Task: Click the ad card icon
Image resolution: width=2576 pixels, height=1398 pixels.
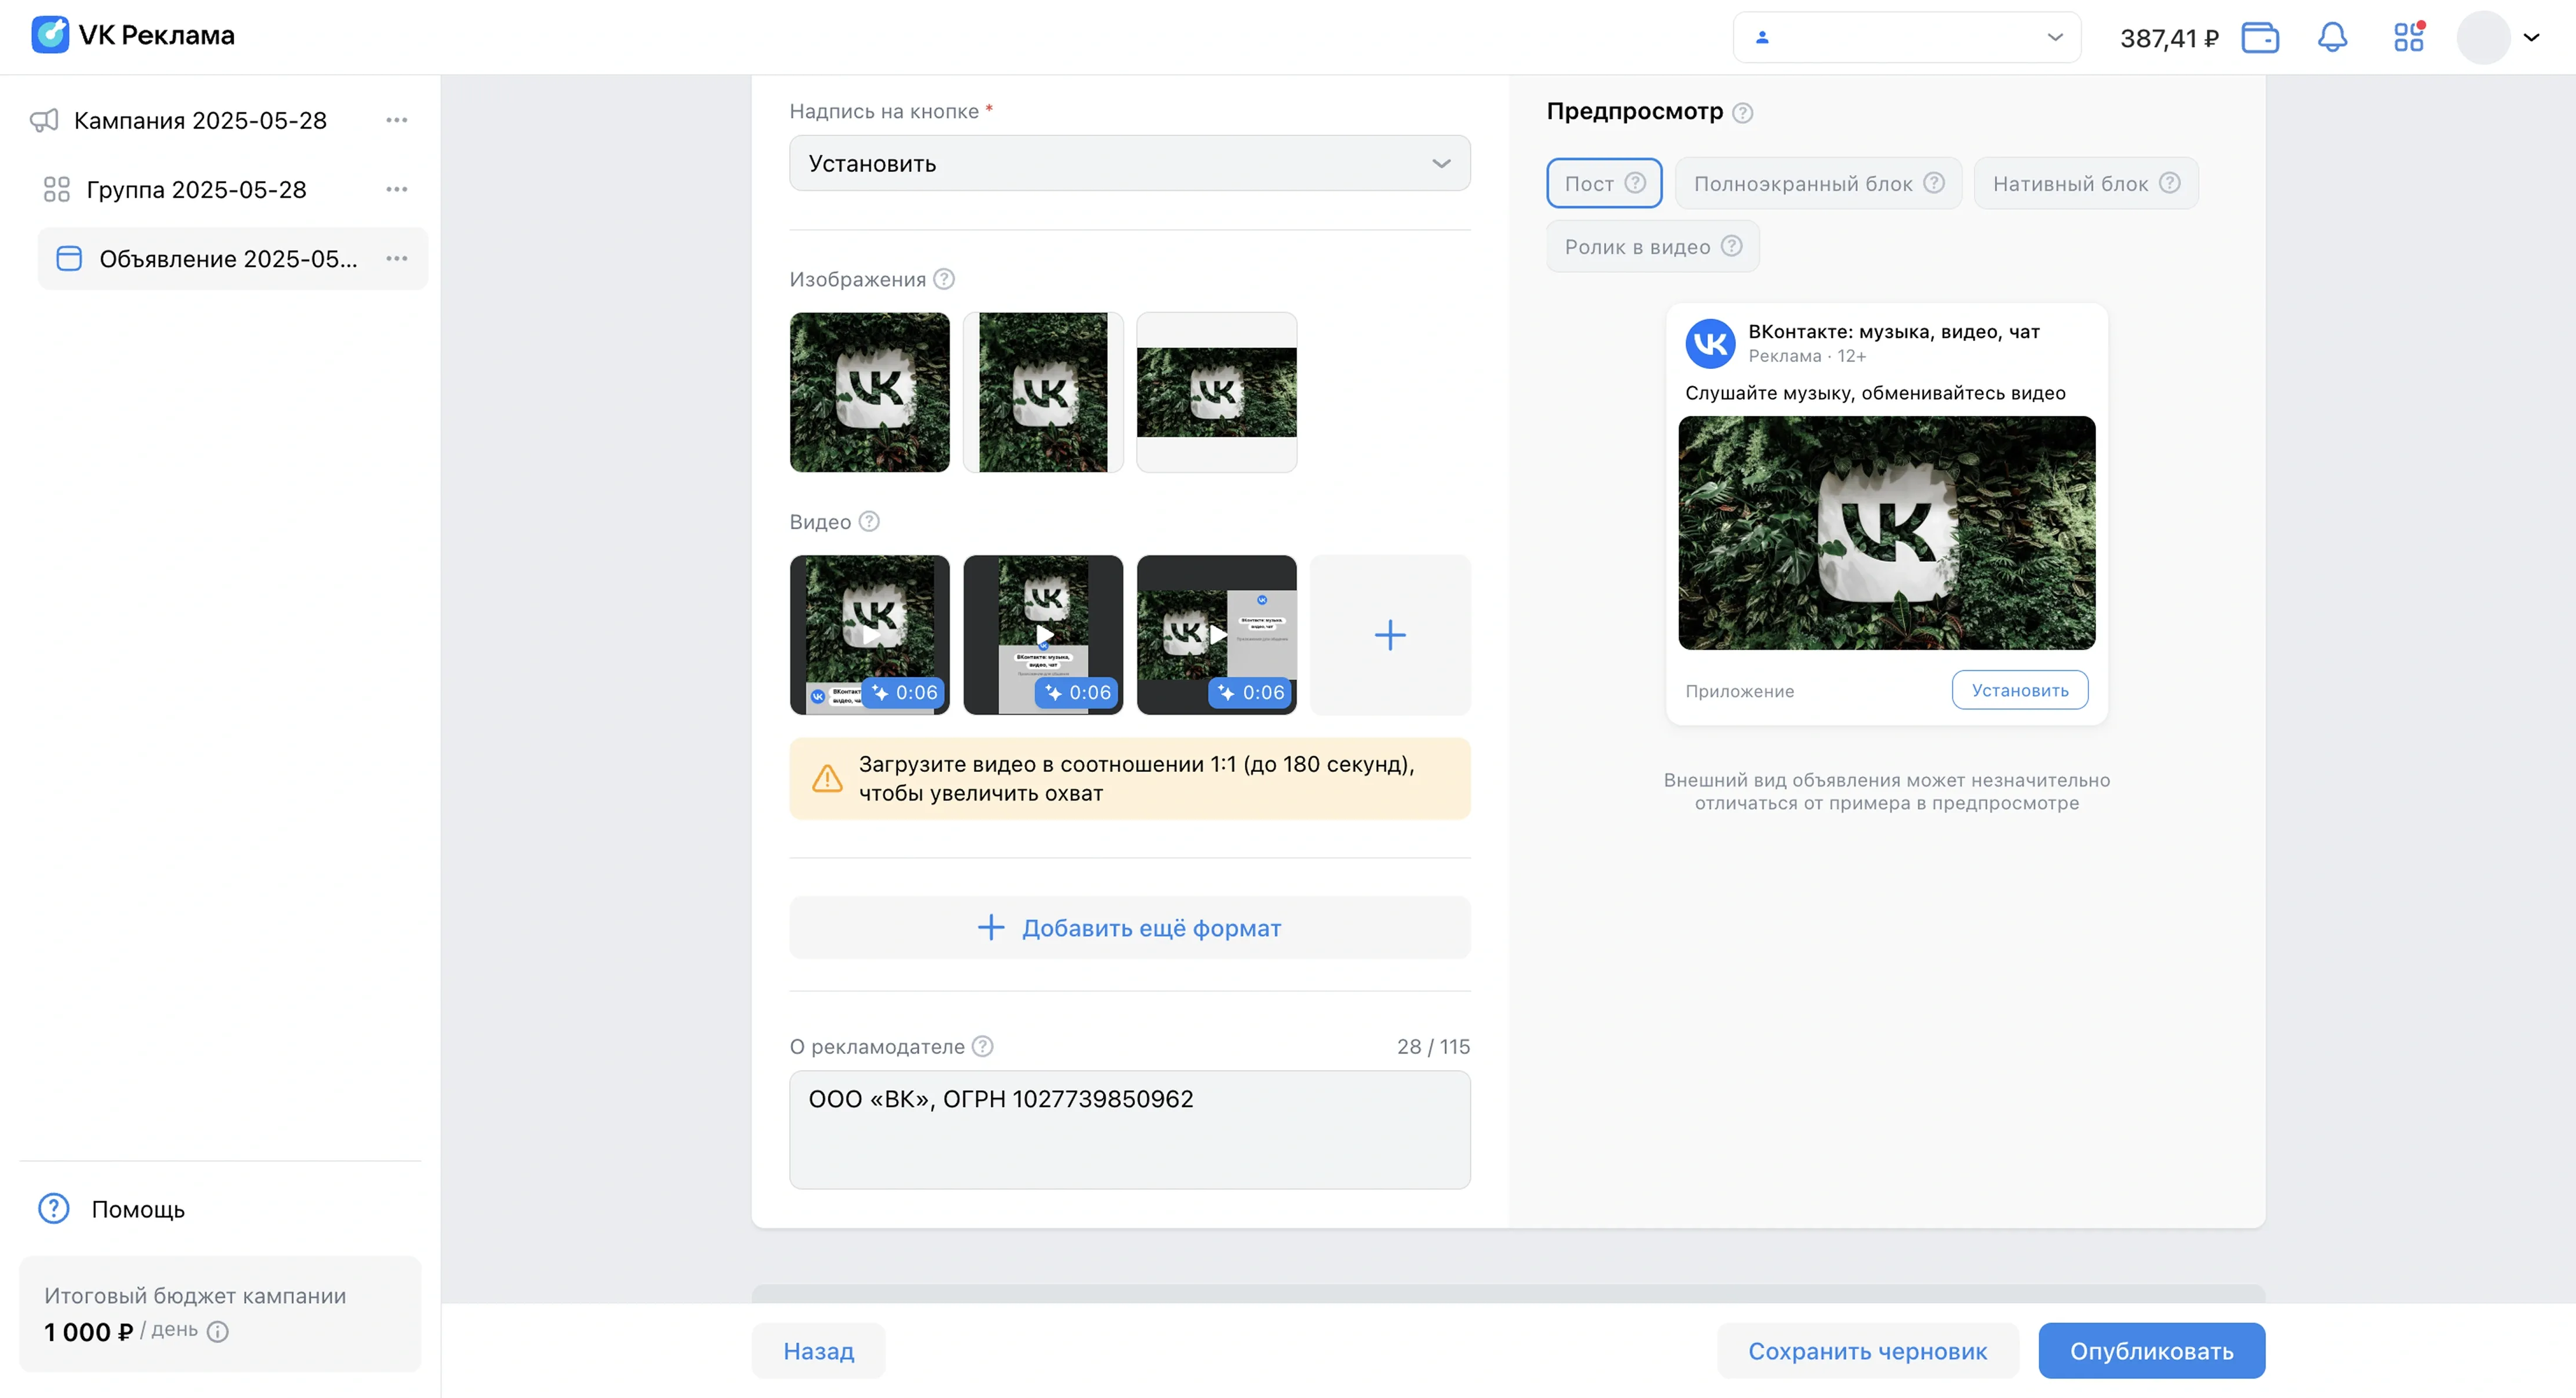Action: pos(69,258)
